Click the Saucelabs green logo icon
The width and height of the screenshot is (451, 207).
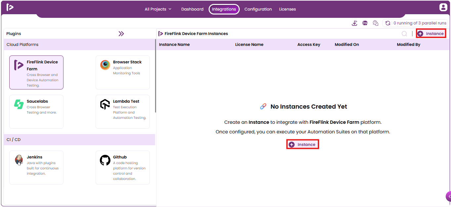19,104
